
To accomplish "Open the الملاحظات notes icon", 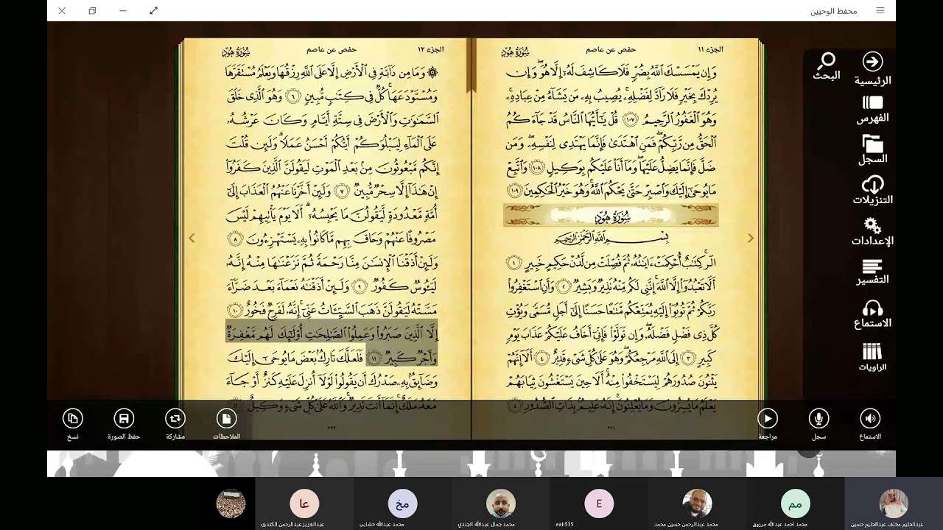I will [227, 419].
